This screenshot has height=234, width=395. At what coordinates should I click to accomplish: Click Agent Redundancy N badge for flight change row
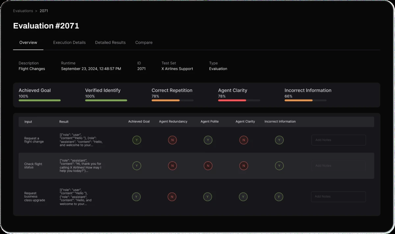[172, 140]
